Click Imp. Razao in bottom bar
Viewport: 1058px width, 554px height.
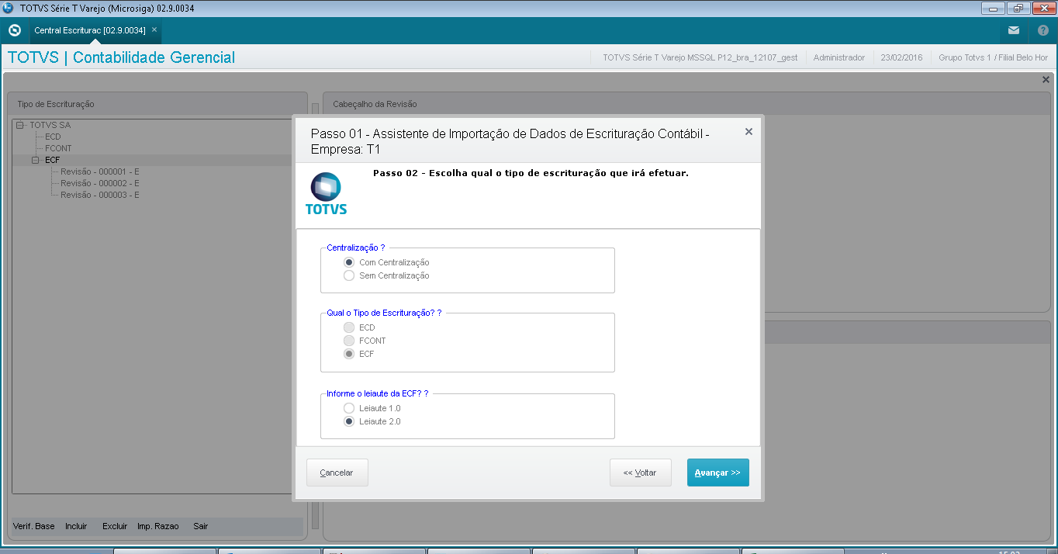tap(158, 526)
